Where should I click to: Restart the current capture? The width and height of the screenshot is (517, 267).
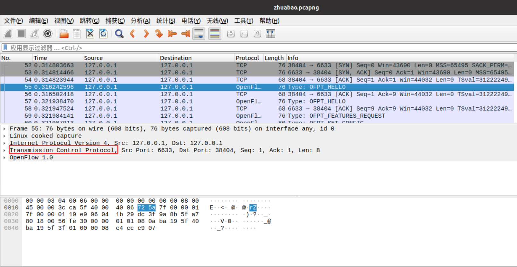[34, 34]
